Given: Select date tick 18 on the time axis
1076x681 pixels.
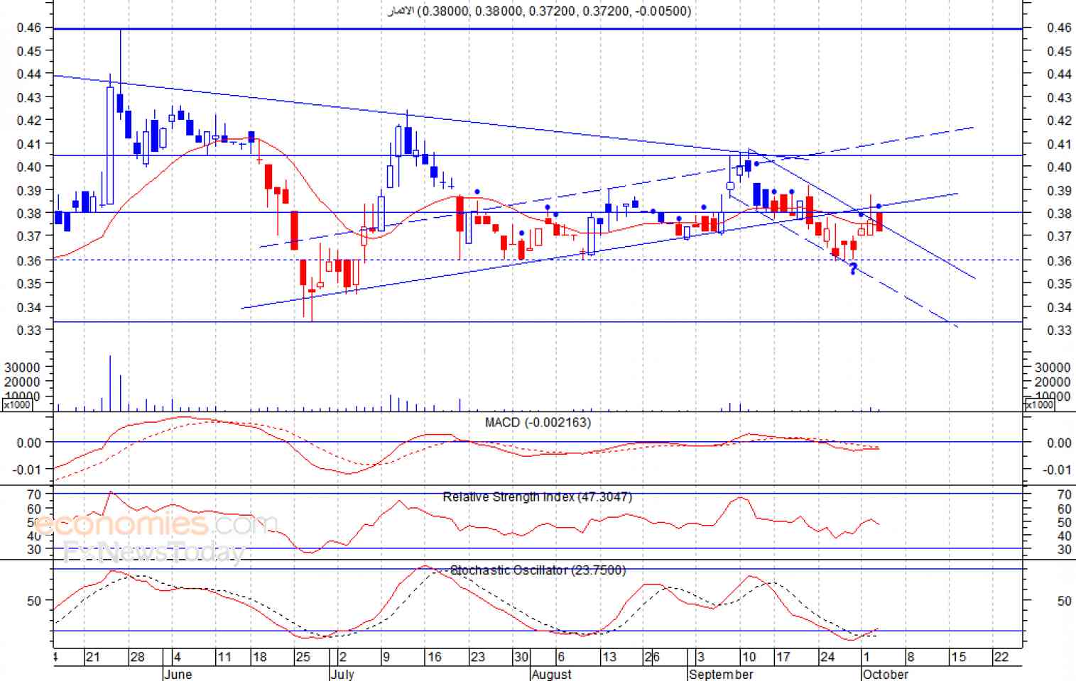Looking at the screenshot, I should coord(259,657).
